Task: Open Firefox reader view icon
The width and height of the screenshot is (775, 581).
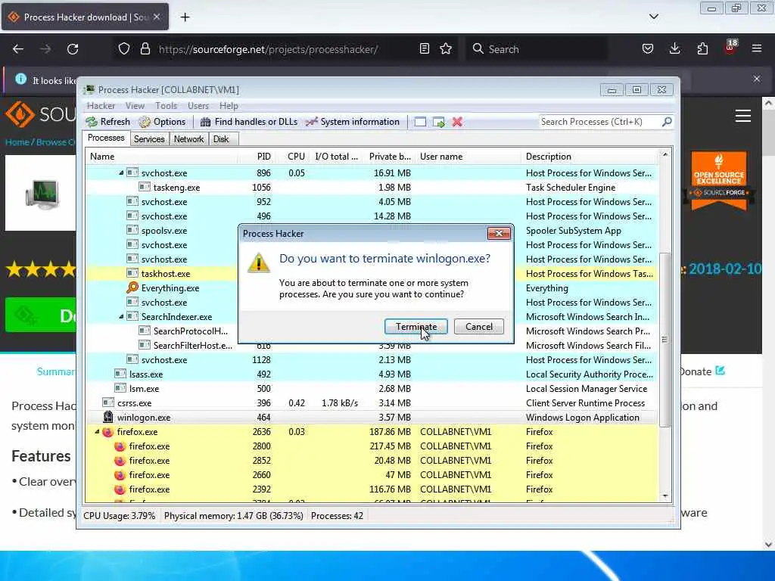Action: tap(424, 49)
